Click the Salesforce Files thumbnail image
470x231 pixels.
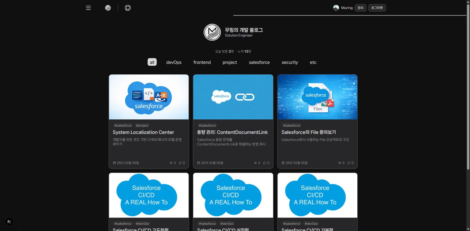317,97
